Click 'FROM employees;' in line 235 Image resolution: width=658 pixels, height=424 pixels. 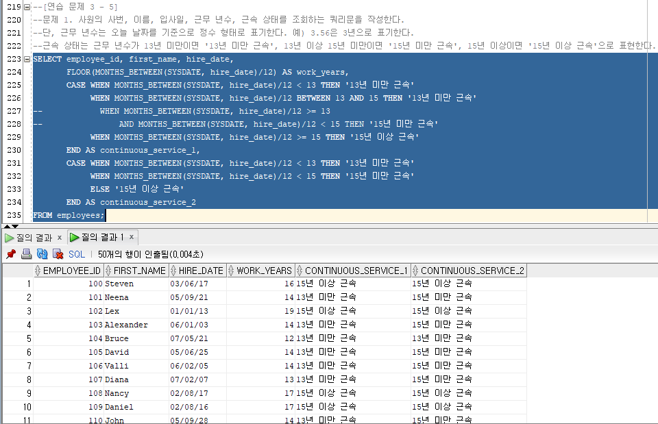pos(69,216)
